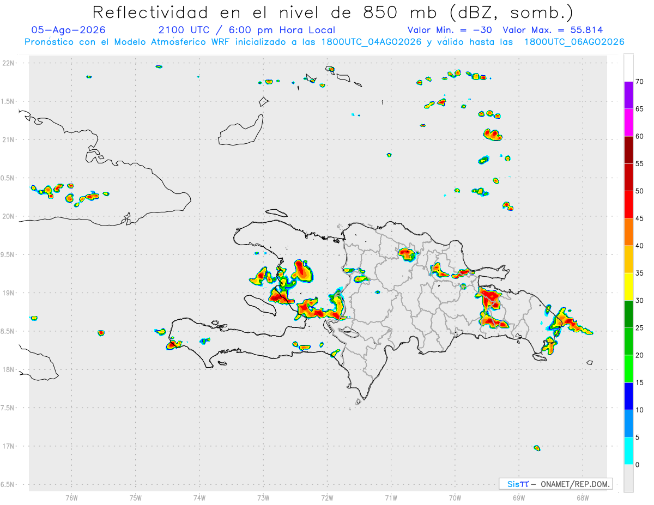
Task: Click the '76W' longitude label
Action: [x=71, y=497]
